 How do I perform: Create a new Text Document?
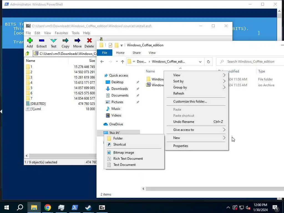tap(134, 165)
